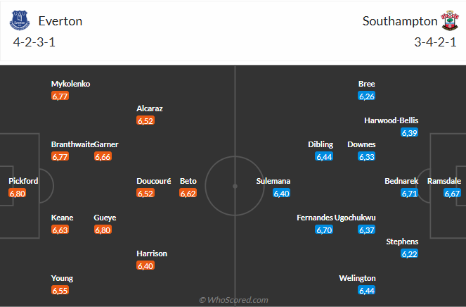Open the WhoScored.com watermark link
466x307 pixels.
[x=233, y=300]
